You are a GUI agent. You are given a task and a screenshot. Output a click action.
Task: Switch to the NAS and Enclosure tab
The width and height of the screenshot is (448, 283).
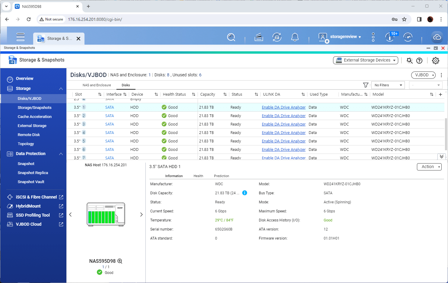[97, 85]
